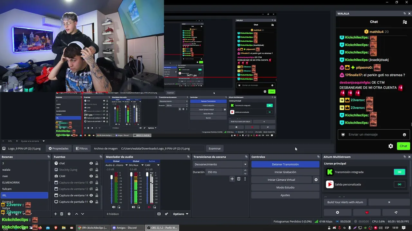Move the selected source down
The width and height of the screenshot is (412, 231).
[x=82, y=214]
